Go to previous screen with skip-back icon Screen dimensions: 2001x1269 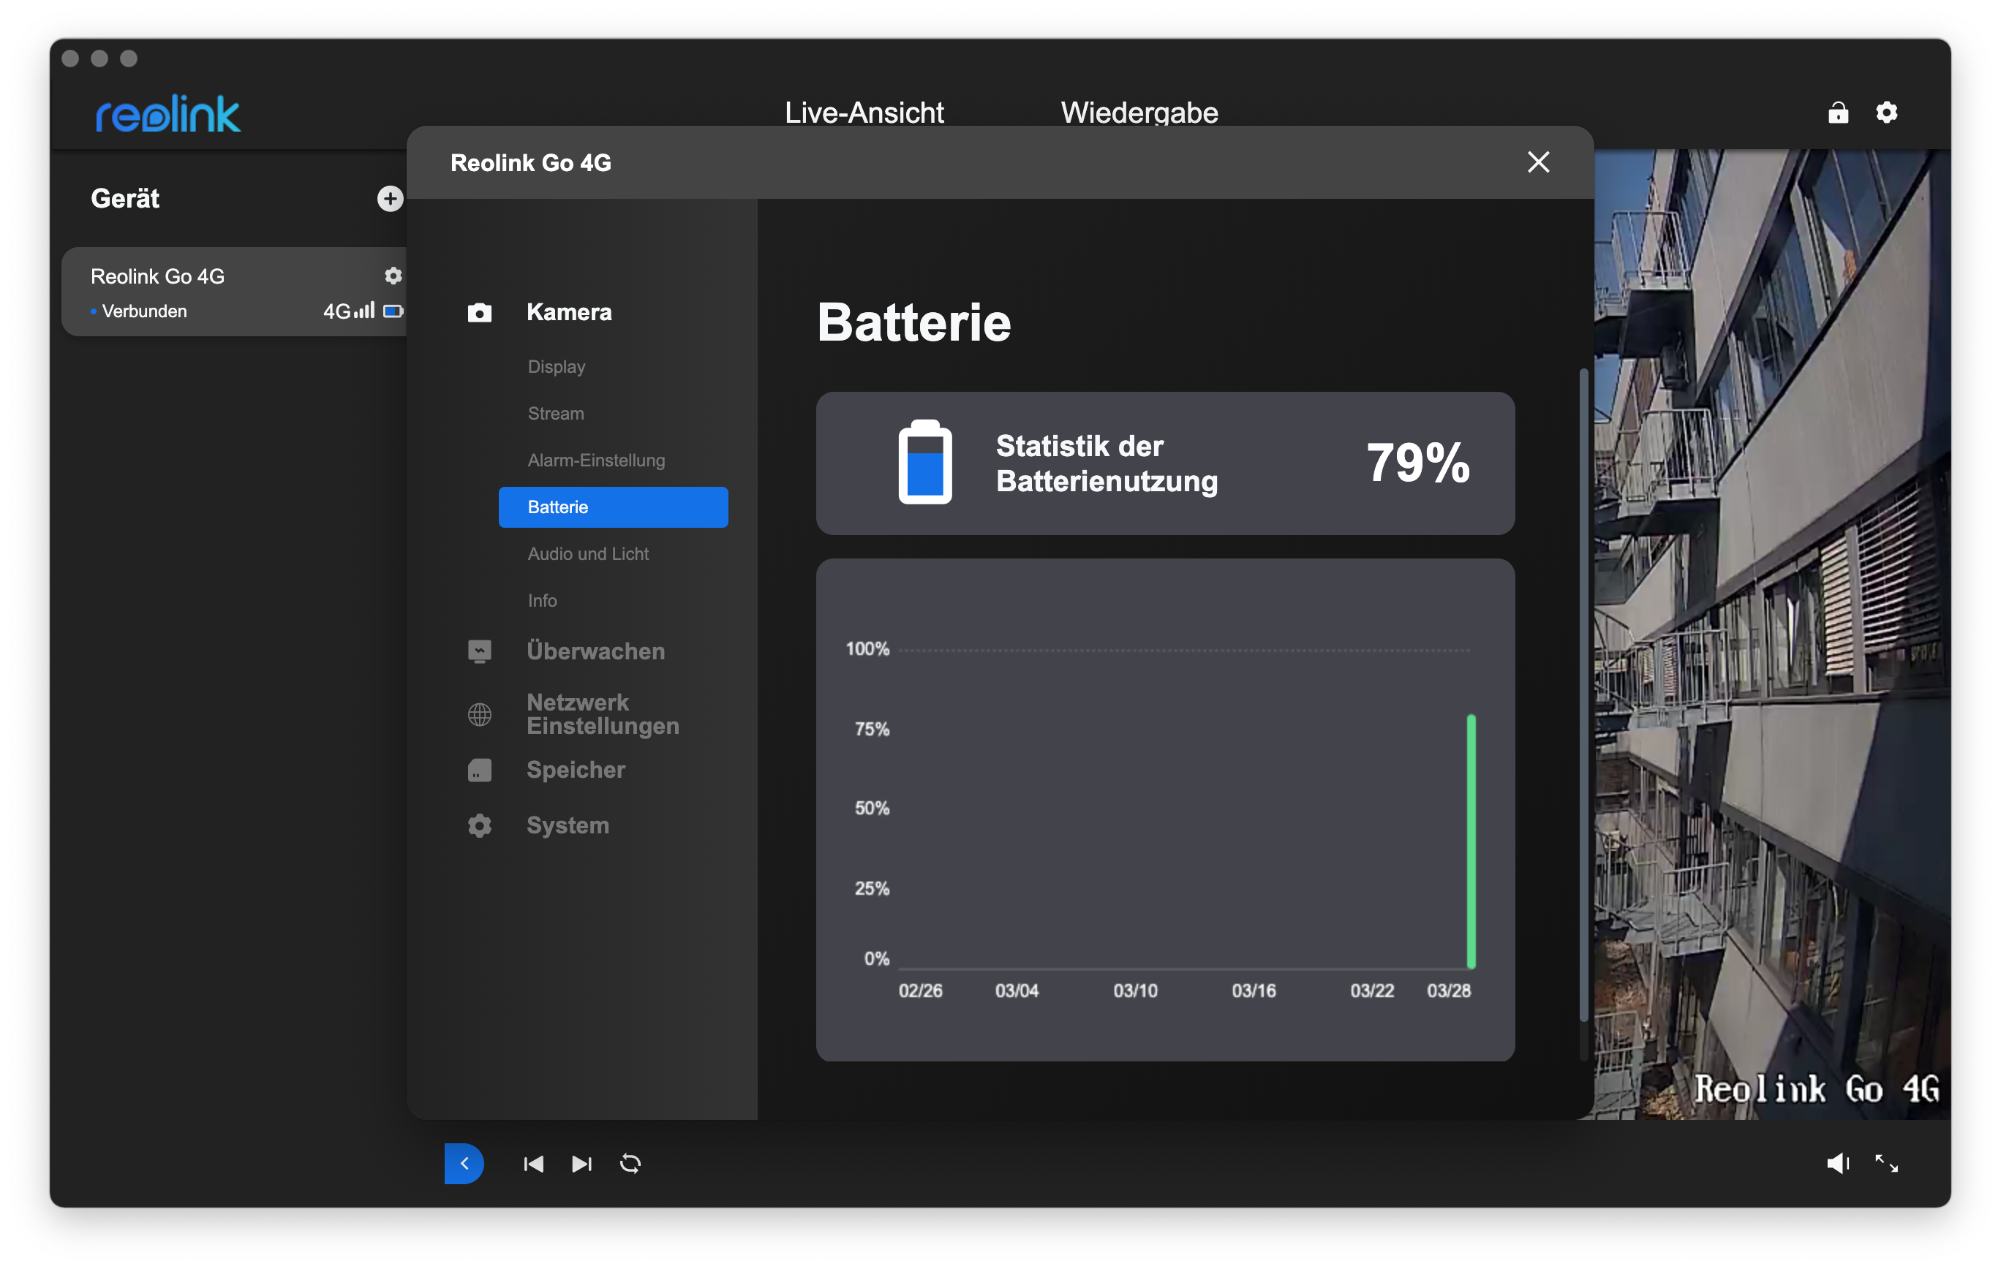pos(533,1164)
